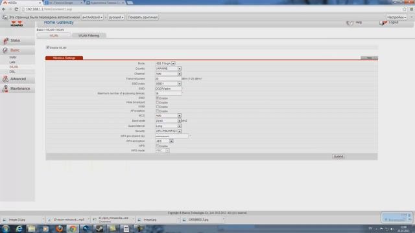Switch to the second browser tab

[64, 3]
